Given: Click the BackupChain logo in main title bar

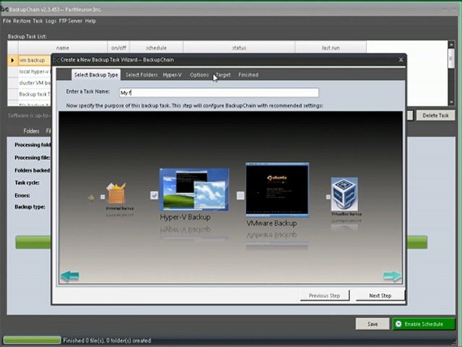Looking at the screenshot, I should pos(4,10).
